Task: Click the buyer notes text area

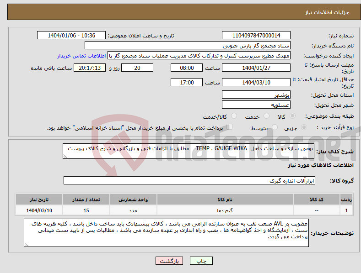Action: click(x=166, y=233)
